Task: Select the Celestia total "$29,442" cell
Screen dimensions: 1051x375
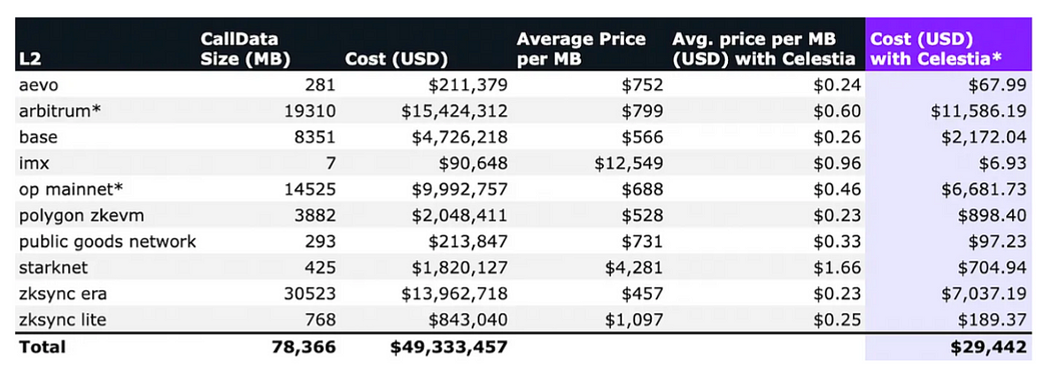Action: (x=988, y=347)
